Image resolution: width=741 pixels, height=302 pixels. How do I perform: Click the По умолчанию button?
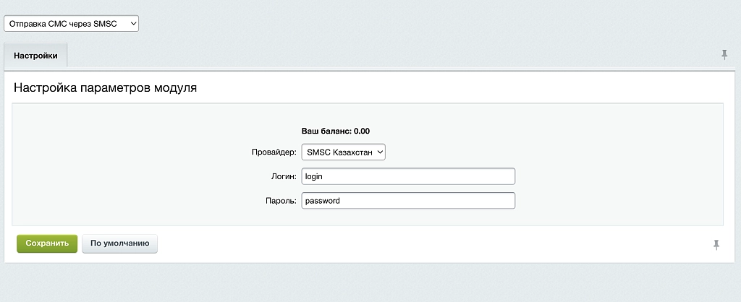pyautogui.click(x=119, y=243)
